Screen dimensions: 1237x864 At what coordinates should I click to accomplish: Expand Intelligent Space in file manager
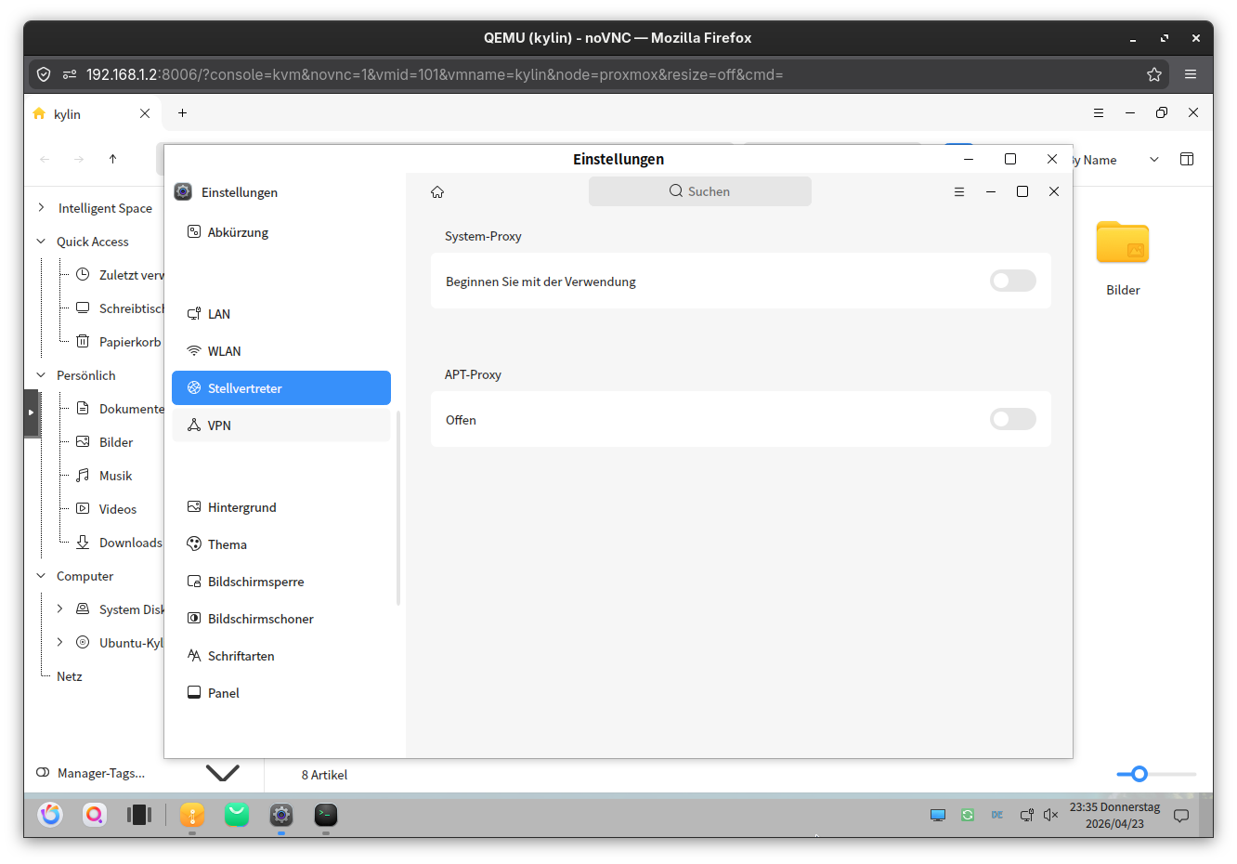(41, 207)
